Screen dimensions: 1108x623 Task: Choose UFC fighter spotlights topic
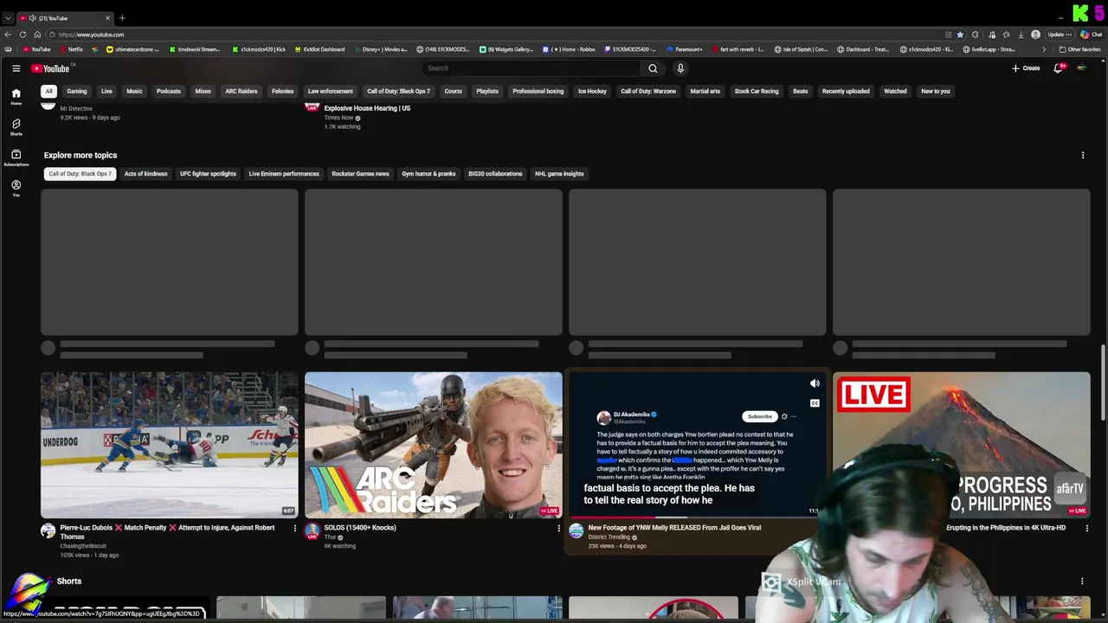point(208,174)
